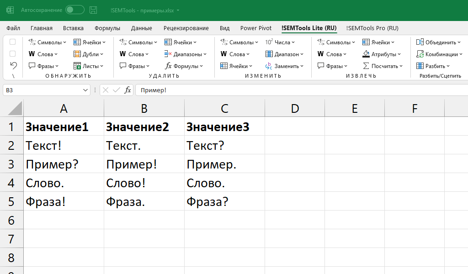Switch to the Power Pivot tab
The image size is (468, 274).
pyautogui.click(x=256, y=28)
